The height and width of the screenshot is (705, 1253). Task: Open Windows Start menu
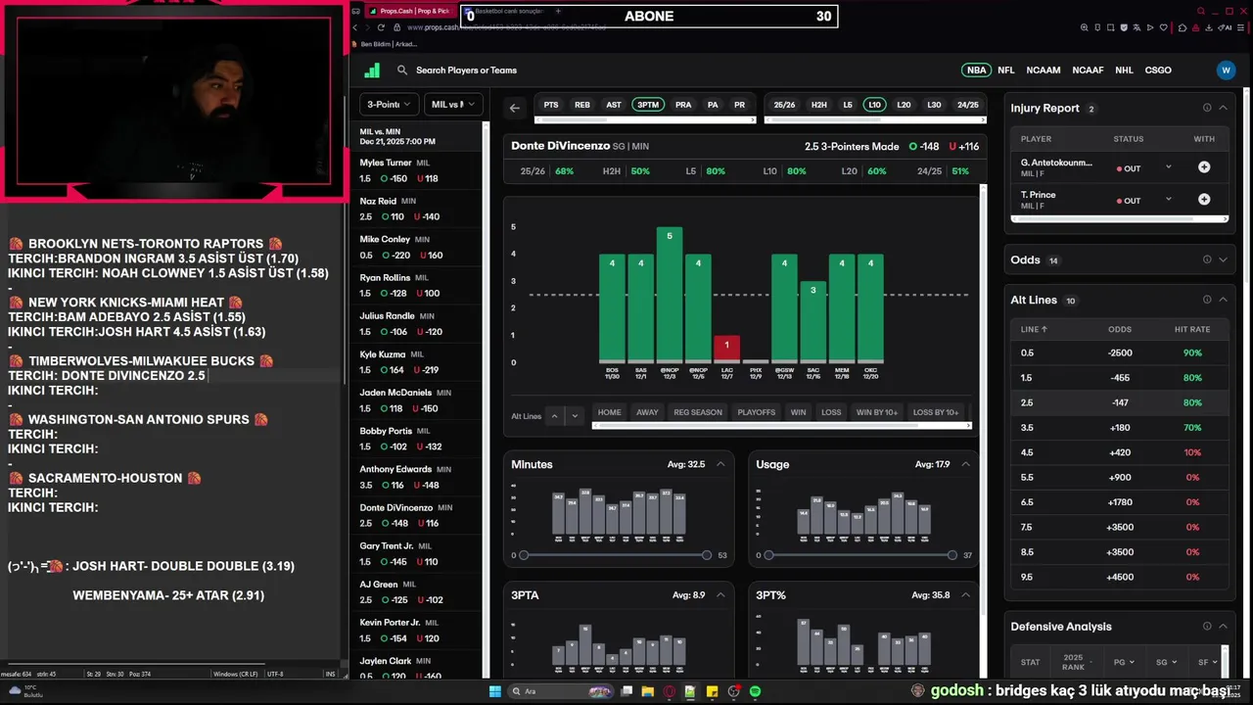coord(495,691)
